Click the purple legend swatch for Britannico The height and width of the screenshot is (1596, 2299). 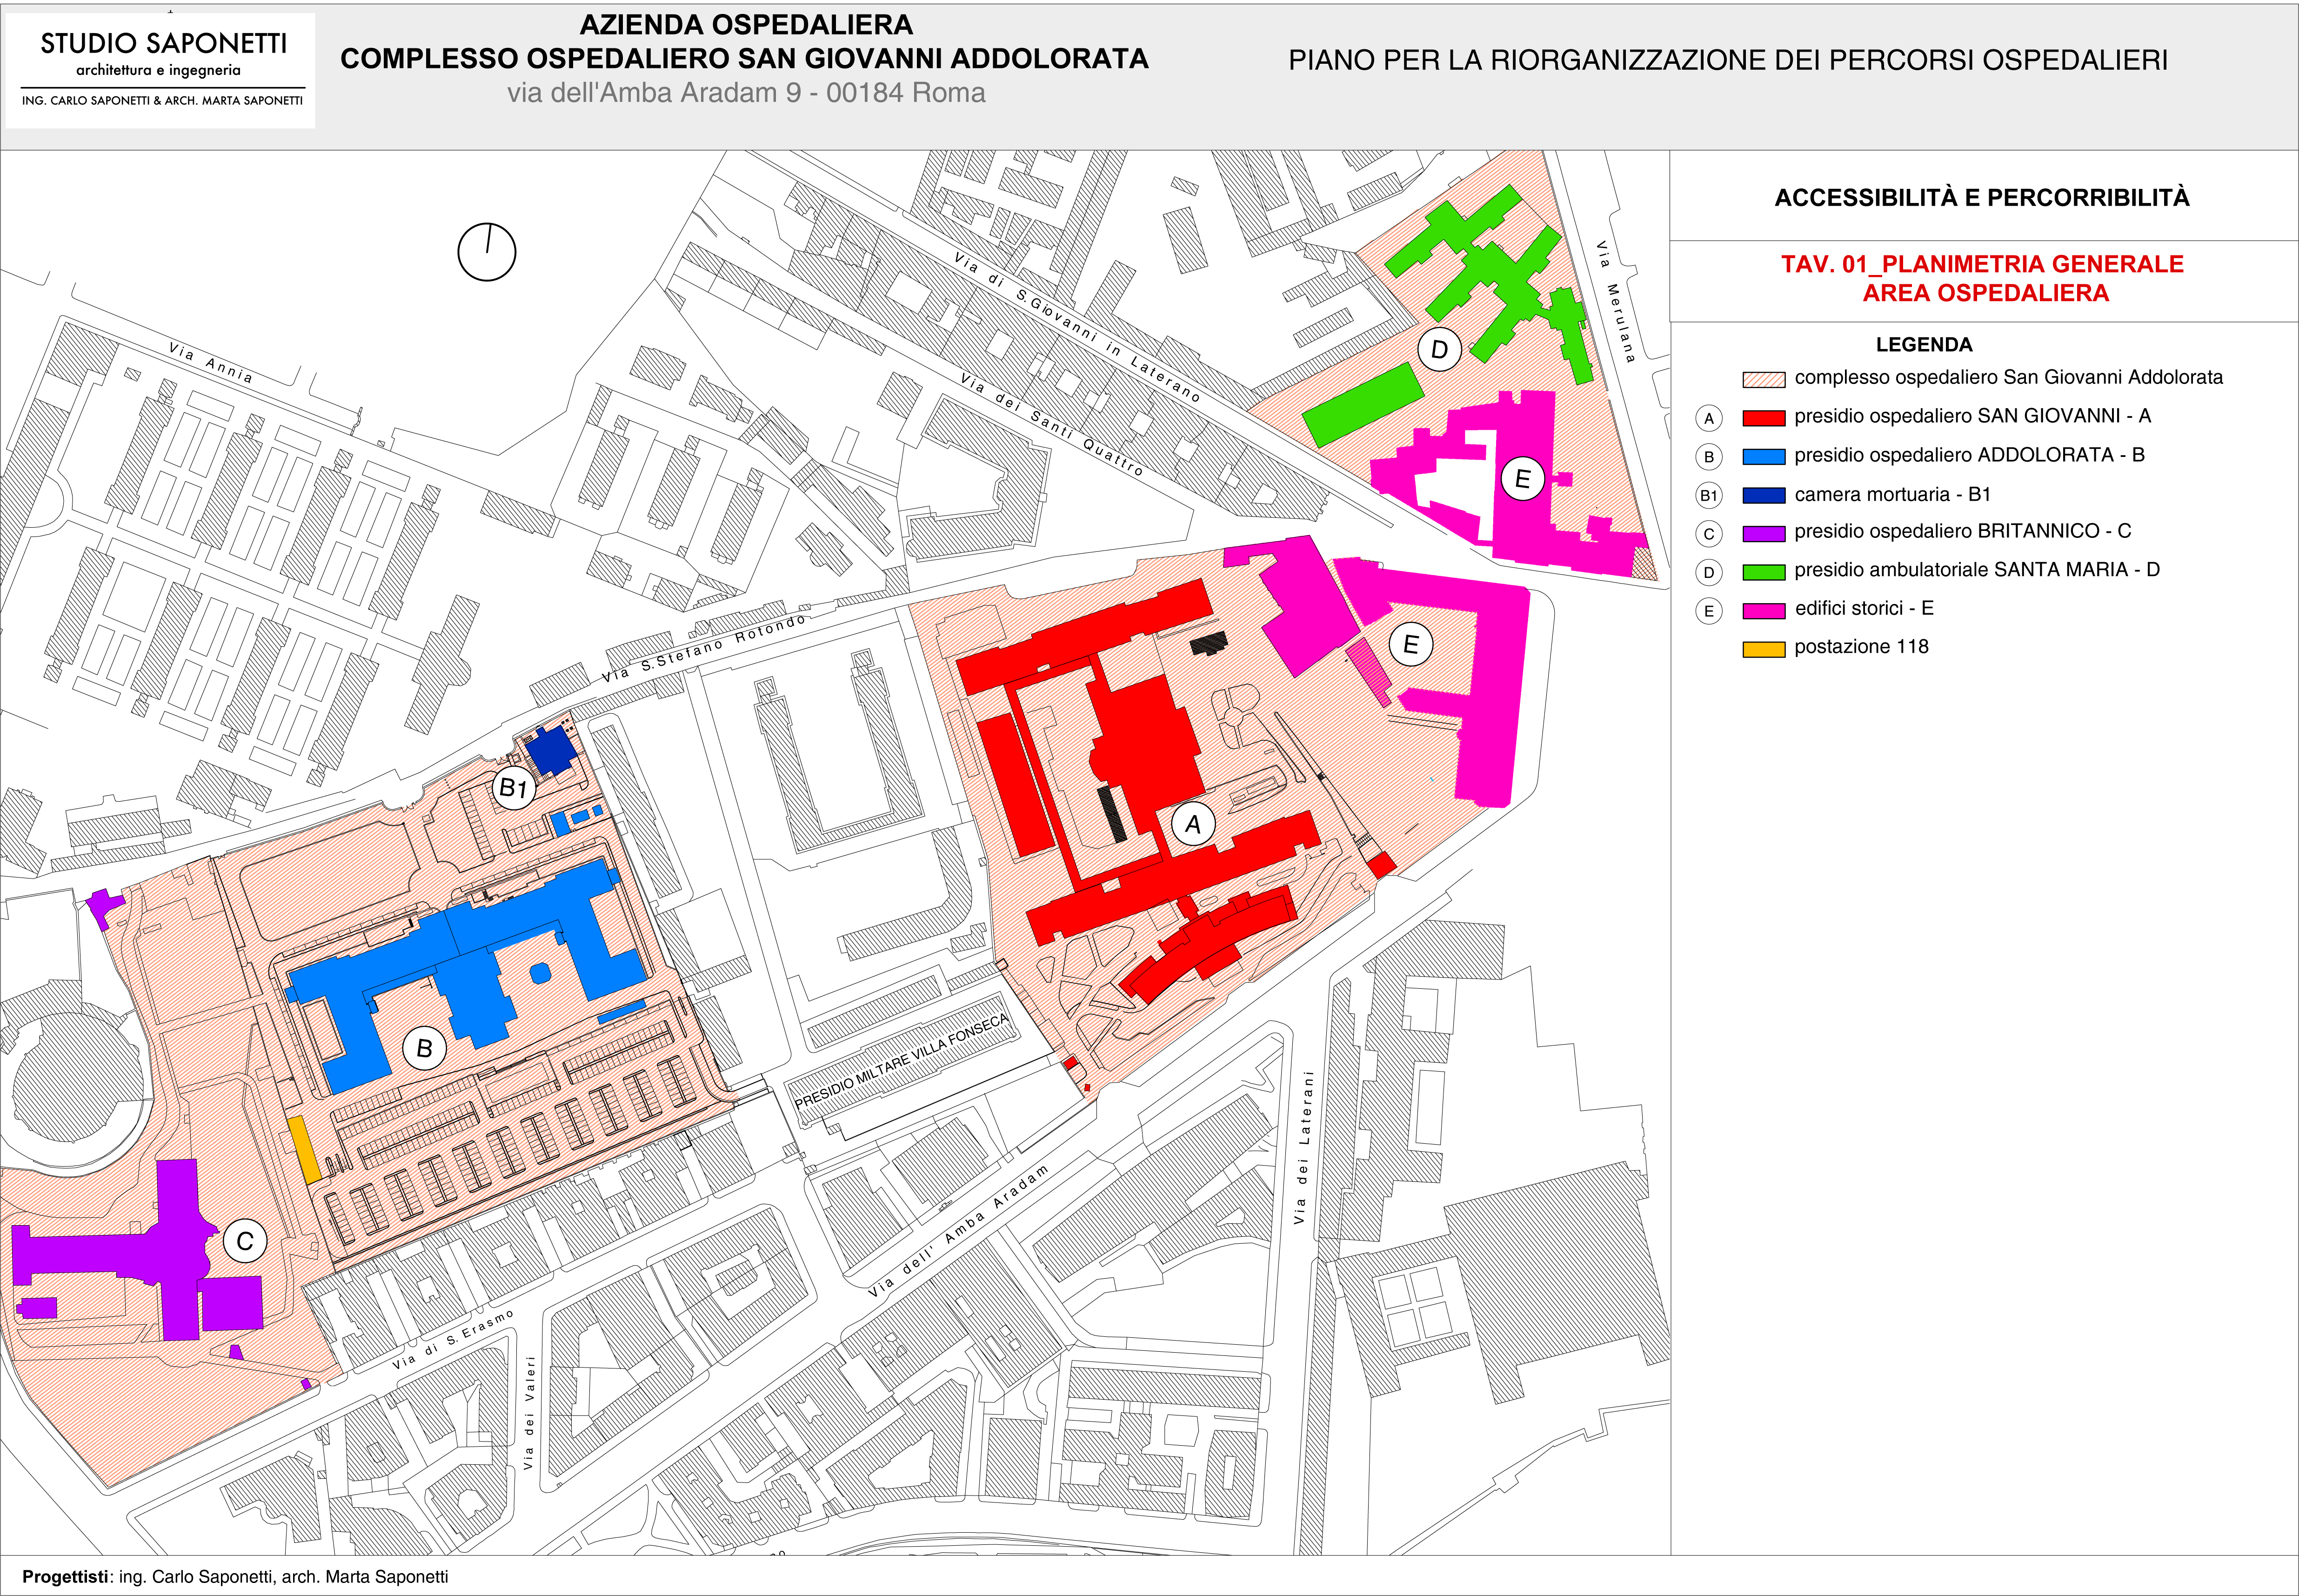click(1763, 534)
